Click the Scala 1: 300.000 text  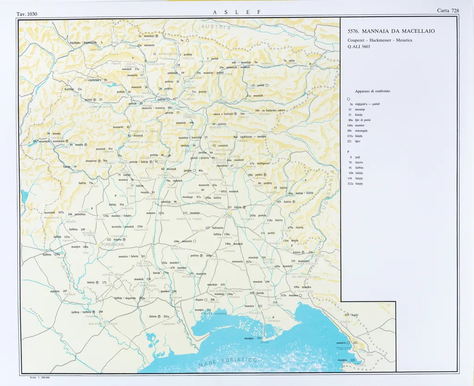coord(39,377)
